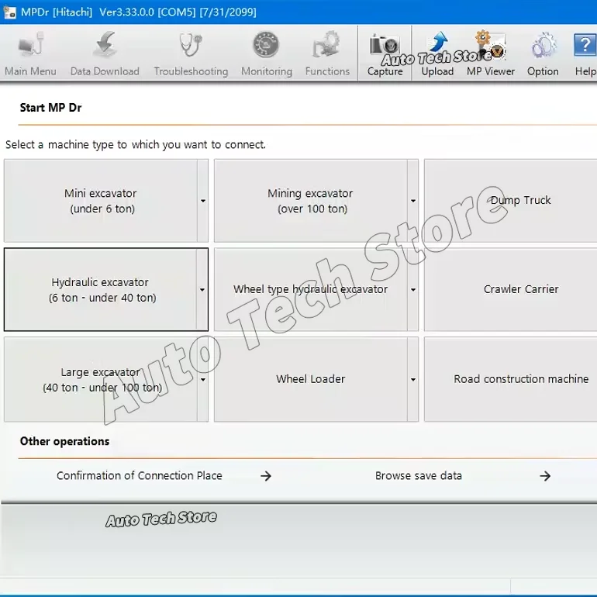This screenshot has height=597, width=597.
Task: Expand the Mini excavator dropdown arrow
Action: click(x=203, y=201)
